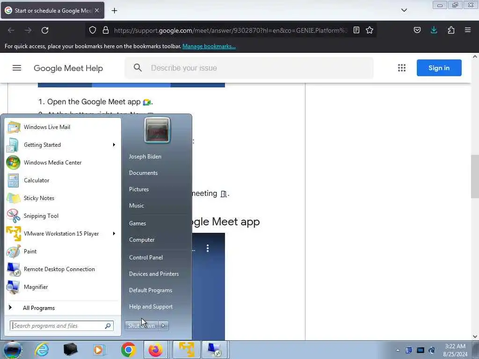
Task: Click the page scrollbar down arrow
Action: [475, 337]
